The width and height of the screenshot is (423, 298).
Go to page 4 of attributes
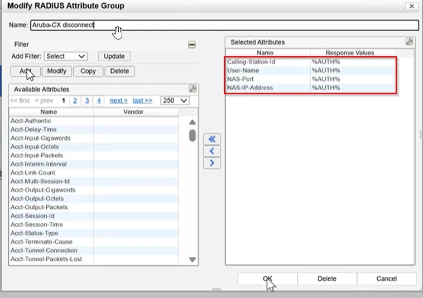pos(99,101)
